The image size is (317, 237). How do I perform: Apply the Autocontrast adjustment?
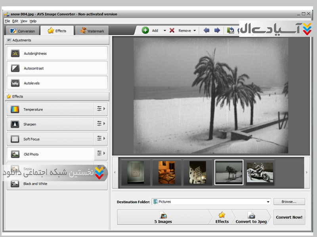[57, 68]
